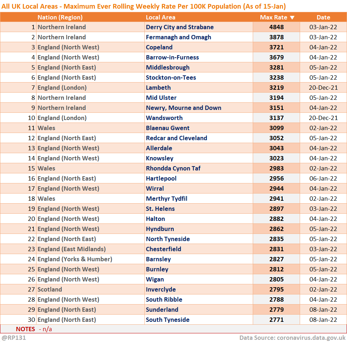347x342 pixels.
Task: Select the Local Area column header
Action: coord(160,17)
